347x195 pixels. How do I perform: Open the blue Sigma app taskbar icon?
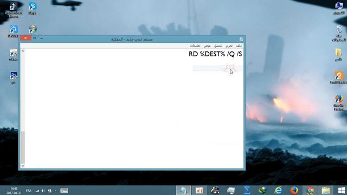pos(247,190)
